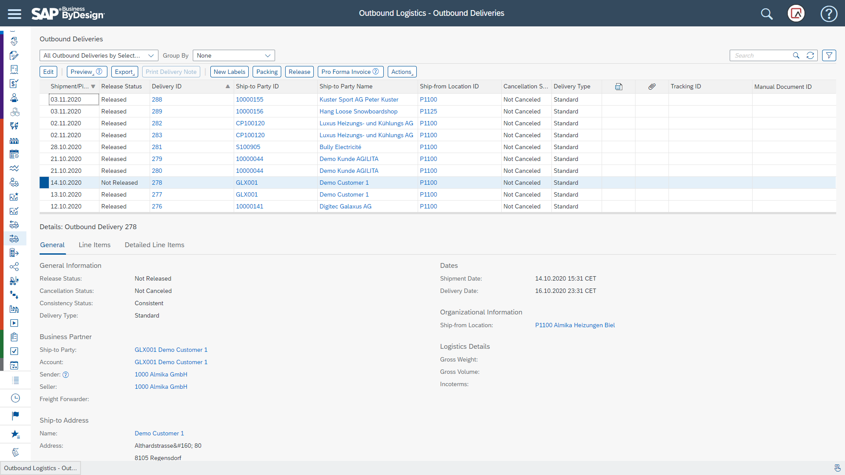Click the magnifier icon in the table search box
Viewport: 845px width, 475px height.
tap(796, 55)
